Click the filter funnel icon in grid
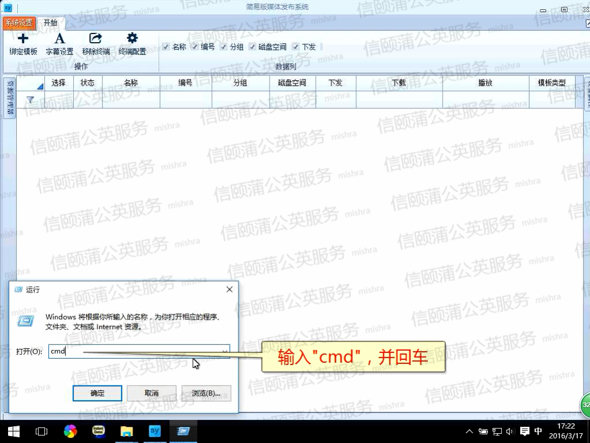Image resolution: width=590 pixels, height=443 pixels. 31,100
